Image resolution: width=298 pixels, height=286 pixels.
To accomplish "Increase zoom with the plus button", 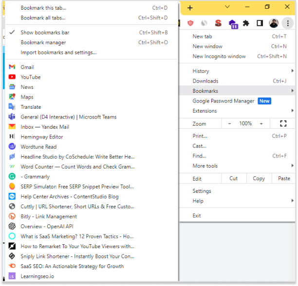I will point(261,123).
